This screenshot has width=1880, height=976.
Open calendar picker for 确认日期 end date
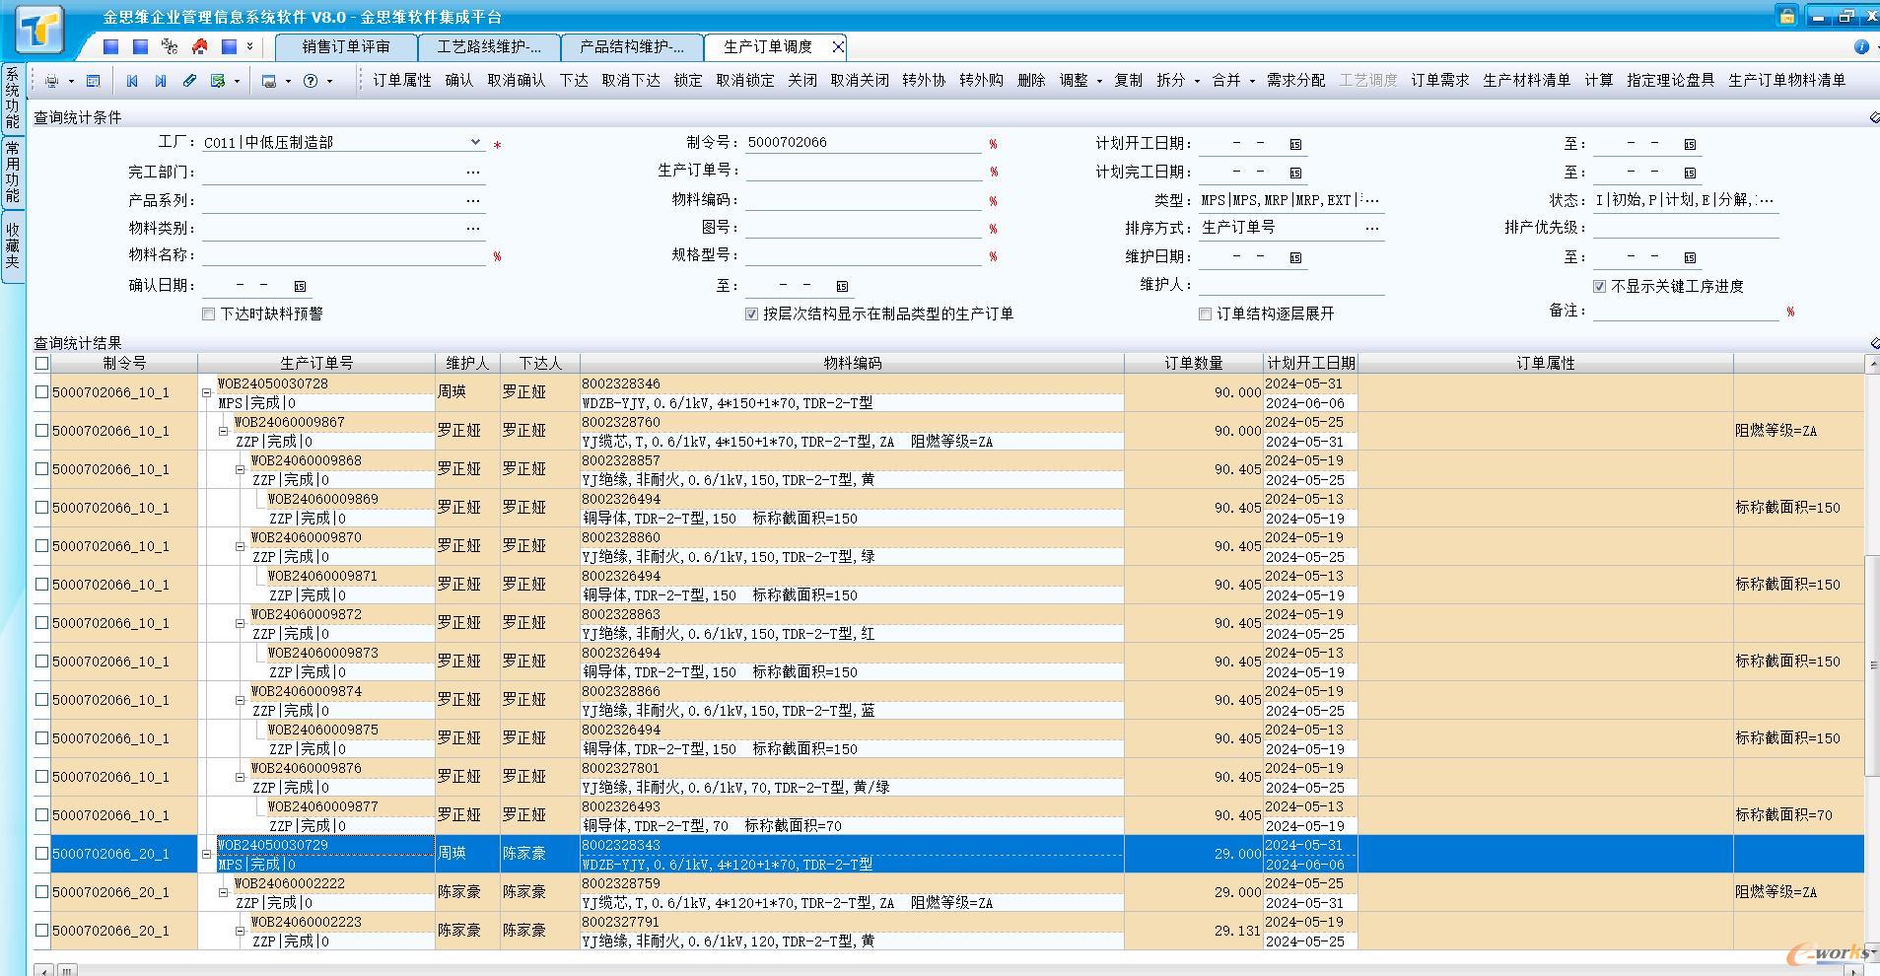(842, 286)
